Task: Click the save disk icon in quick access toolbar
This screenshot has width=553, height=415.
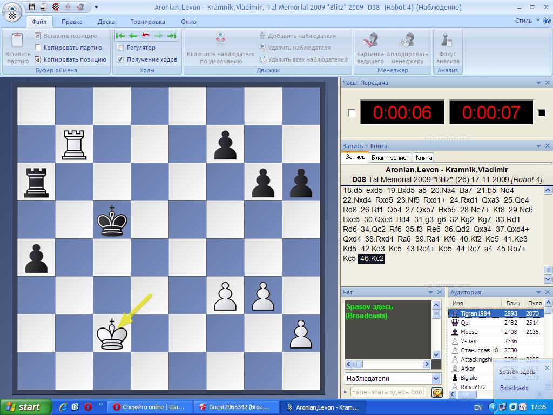Action: click(x=32, y=7)
